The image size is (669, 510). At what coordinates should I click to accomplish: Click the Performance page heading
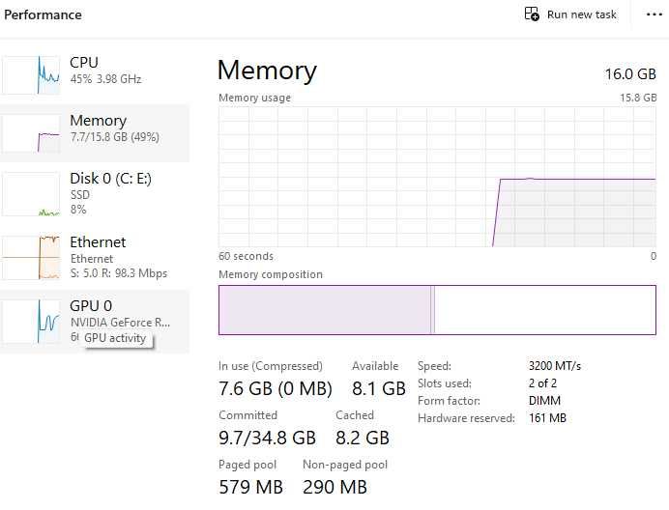coord(44,15)
